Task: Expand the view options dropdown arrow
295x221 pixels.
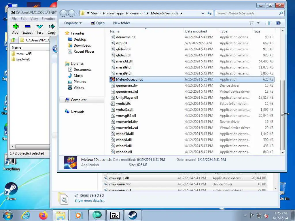Action: [x=258, y=23]
